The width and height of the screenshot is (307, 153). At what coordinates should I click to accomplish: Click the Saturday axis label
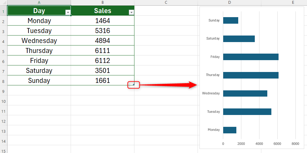(x=213, y=39)
